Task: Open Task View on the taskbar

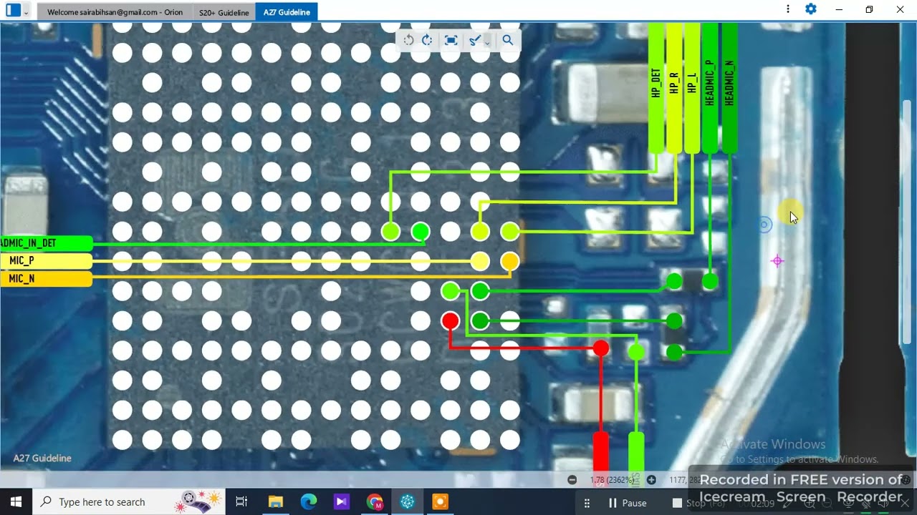Action: pyautogui.click(x=241, y=502)
